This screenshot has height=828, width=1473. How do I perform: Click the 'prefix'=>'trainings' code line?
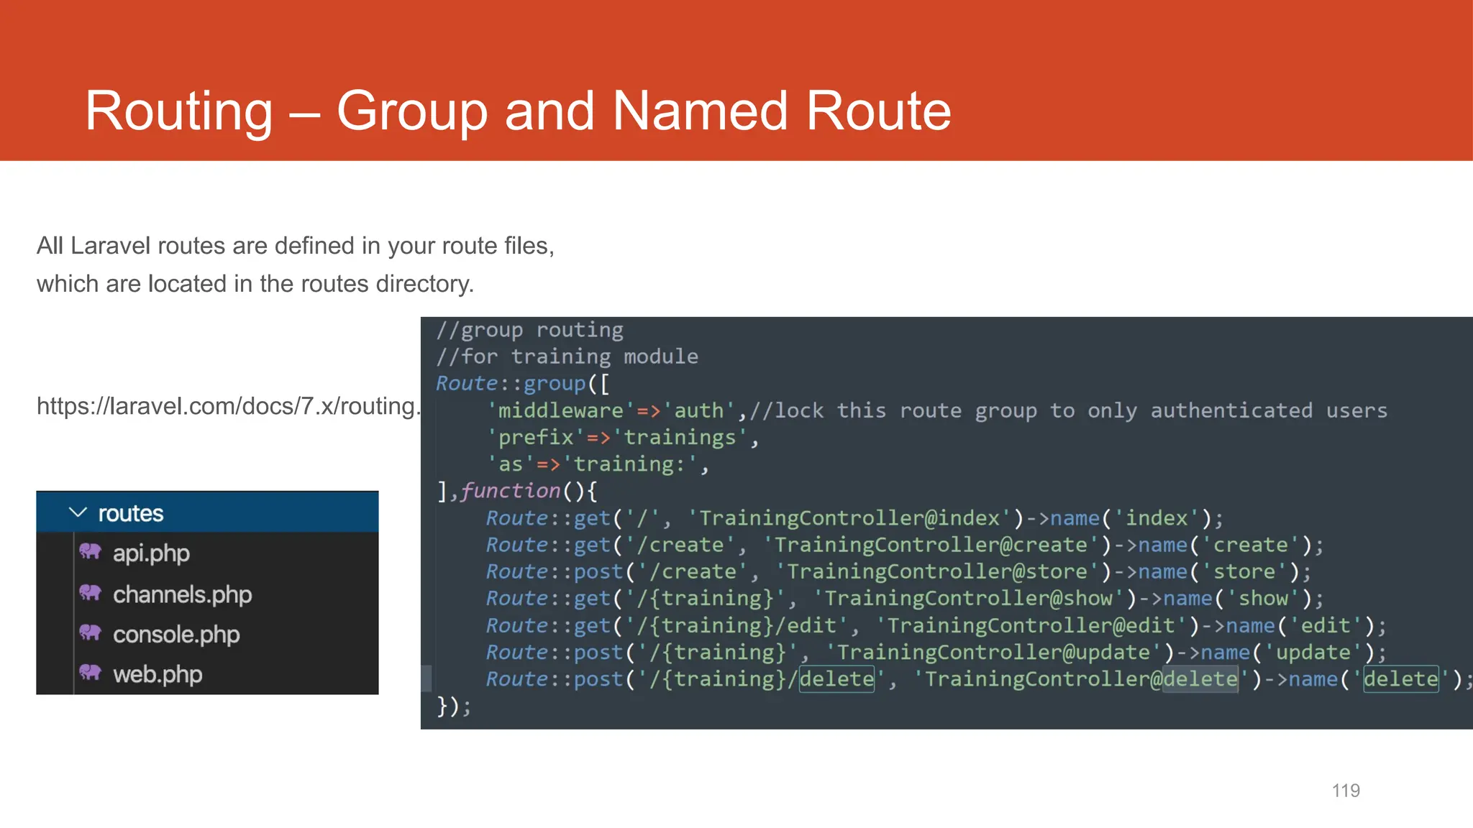[x=623, y=437]
